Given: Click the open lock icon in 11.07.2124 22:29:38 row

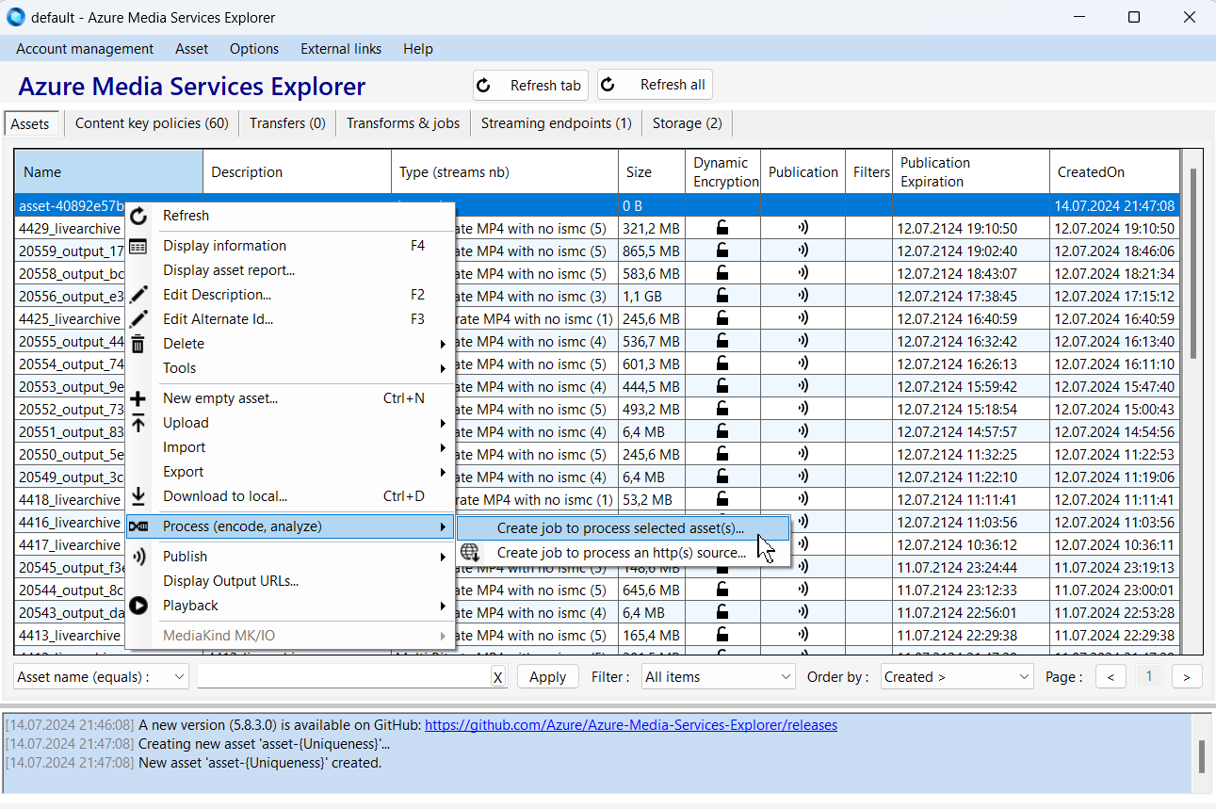Looking at the screenshot, I should (722, 635).
